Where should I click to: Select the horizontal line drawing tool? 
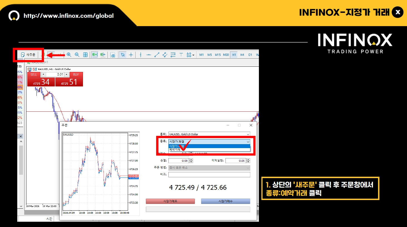pyautogui.click(x=149, y=55)
